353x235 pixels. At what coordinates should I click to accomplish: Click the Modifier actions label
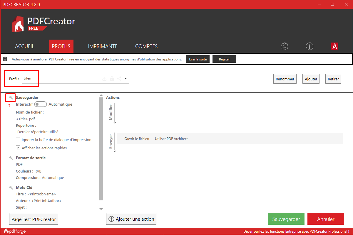[111, 112]
